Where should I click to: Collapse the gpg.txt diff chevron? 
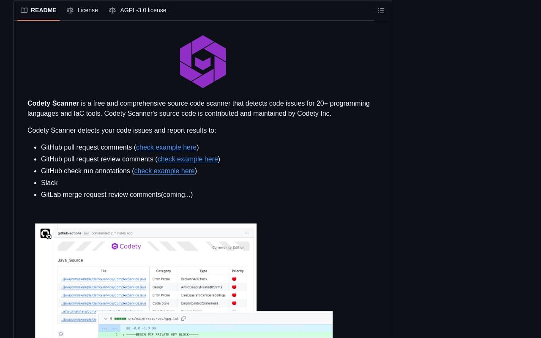point(106,319)
